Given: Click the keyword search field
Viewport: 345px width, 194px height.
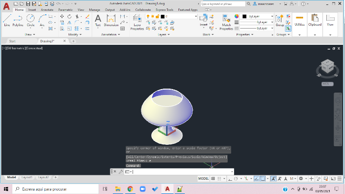Looking at the screenshot, I should click(223, 4).
